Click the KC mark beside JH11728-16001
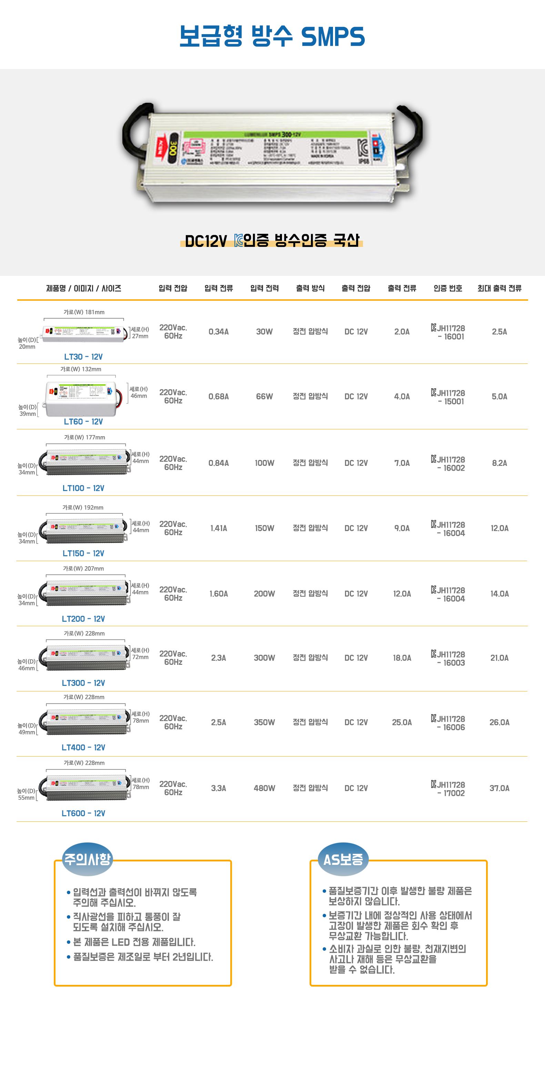This screenshot has width=545, height=1069. coord(433,327)
